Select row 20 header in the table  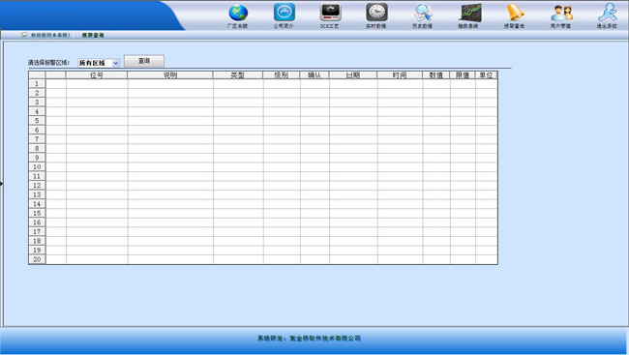pos(37,259)
